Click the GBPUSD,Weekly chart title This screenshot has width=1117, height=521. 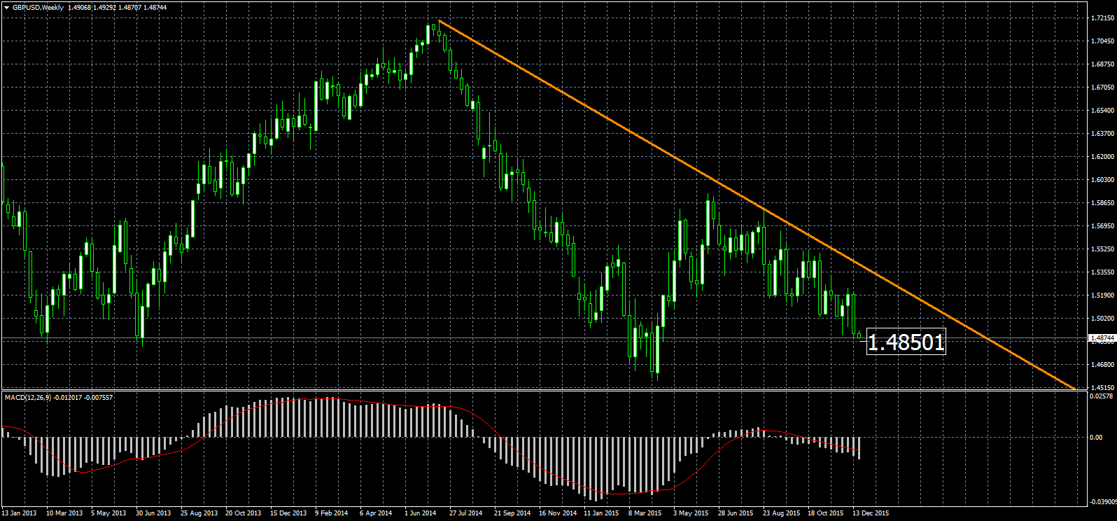point(38,8)
